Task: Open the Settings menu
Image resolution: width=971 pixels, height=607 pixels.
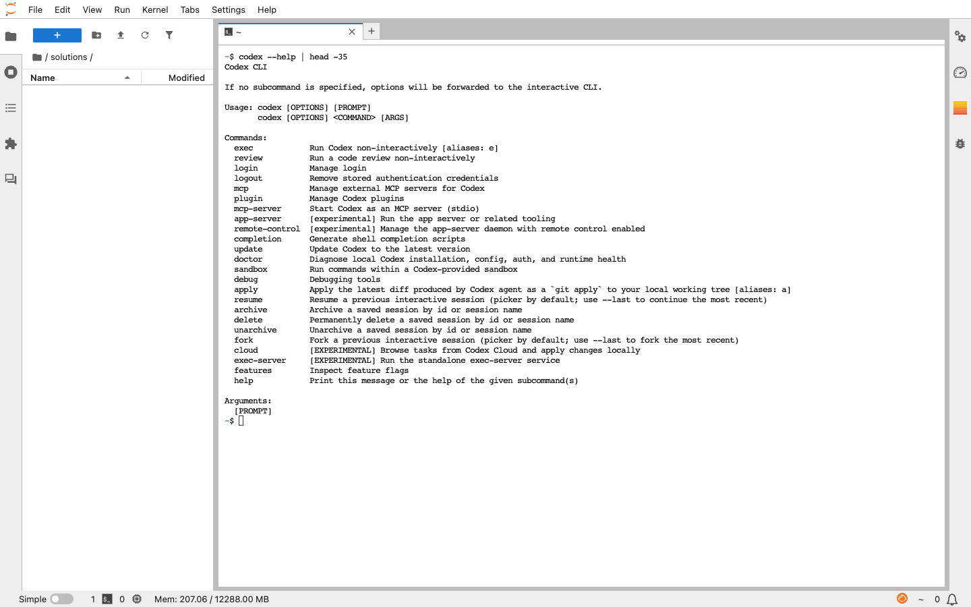Action: tap(229, 9)
